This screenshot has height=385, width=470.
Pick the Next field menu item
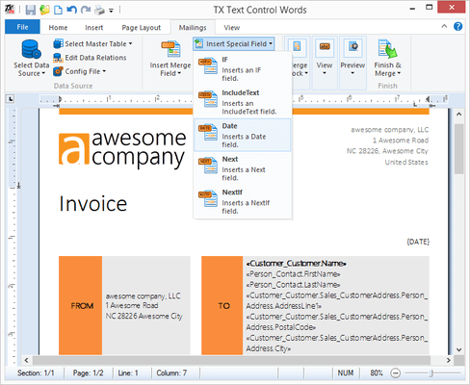coord(243,168)
